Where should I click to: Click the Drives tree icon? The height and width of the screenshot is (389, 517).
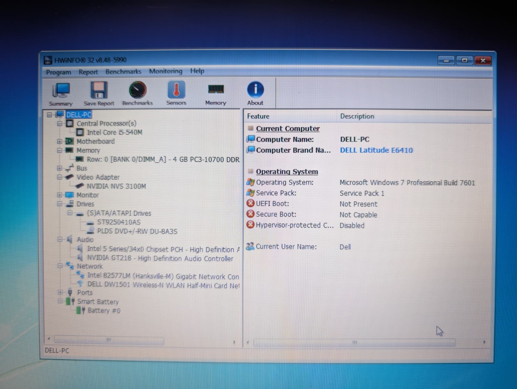70,204
